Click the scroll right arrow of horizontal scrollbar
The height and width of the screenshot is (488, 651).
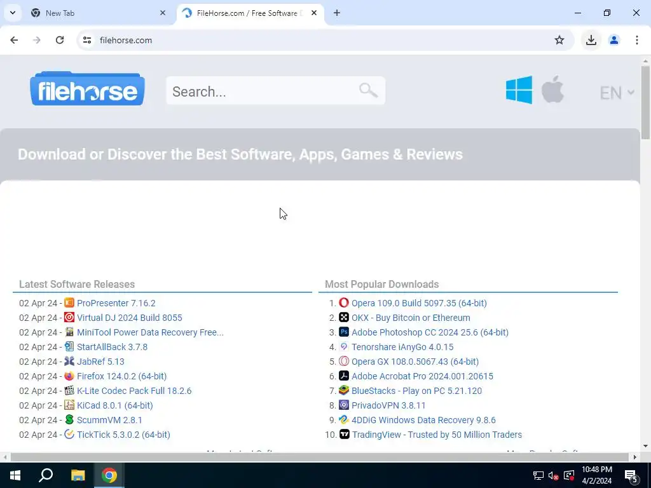click(x=634, y=457)
